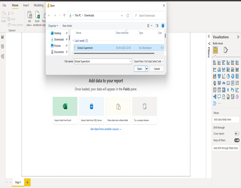Open the Report view in left sidebar

[3, 37]
